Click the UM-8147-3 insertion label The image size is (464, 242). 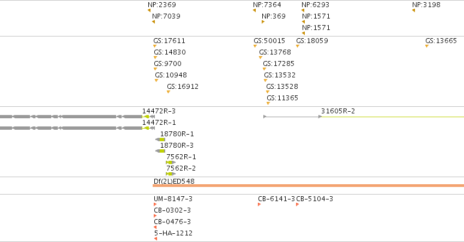(x=173, y=199)
